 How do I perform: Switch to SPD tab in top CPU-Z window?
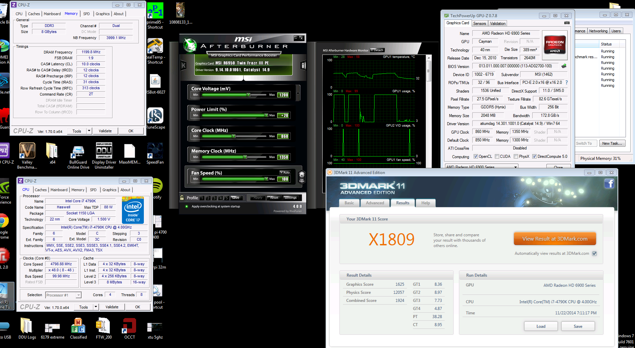87,14
